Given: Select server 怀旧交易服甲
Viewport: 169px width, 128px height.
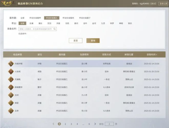Looking at the screenshot, I should pyautogui.click(x=35, y=18).
